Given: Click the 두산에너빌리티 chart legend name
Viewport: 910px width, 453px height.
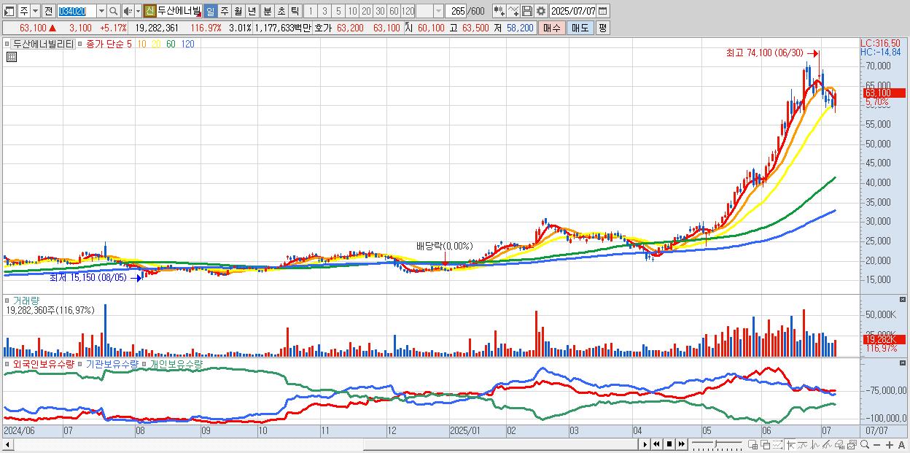Looking at the screenshot, I should [43, 44].
